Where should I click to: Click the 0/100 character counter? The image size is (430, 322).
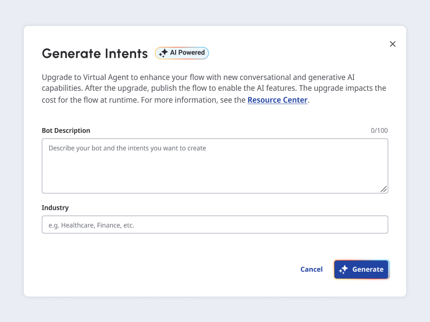click(x=379, y=131)
